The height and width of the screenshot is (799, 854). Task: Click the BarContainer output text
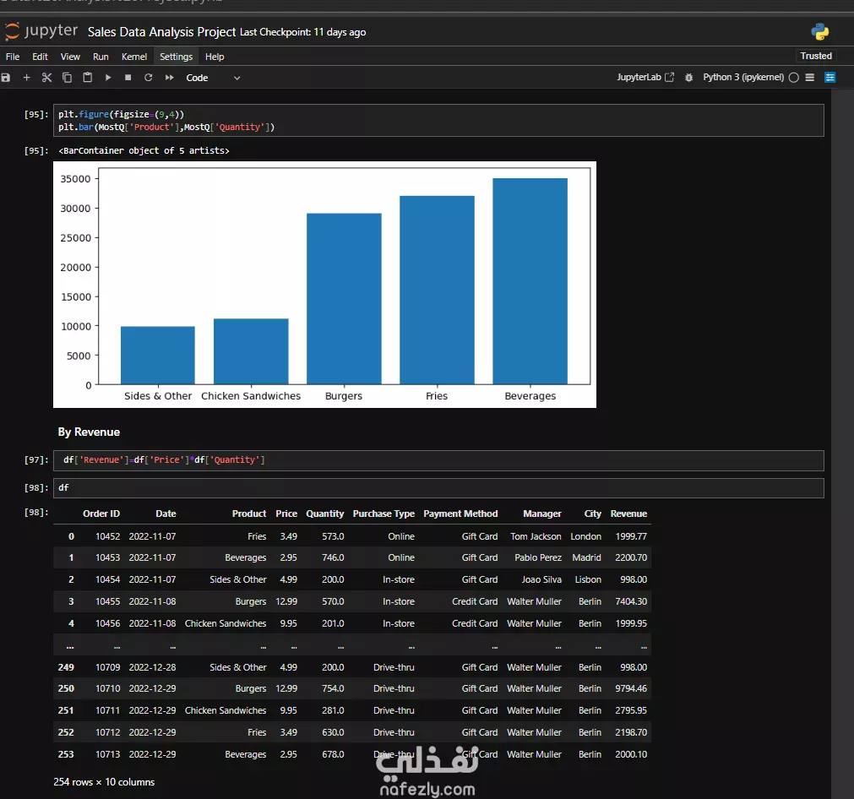pos(144,151)
